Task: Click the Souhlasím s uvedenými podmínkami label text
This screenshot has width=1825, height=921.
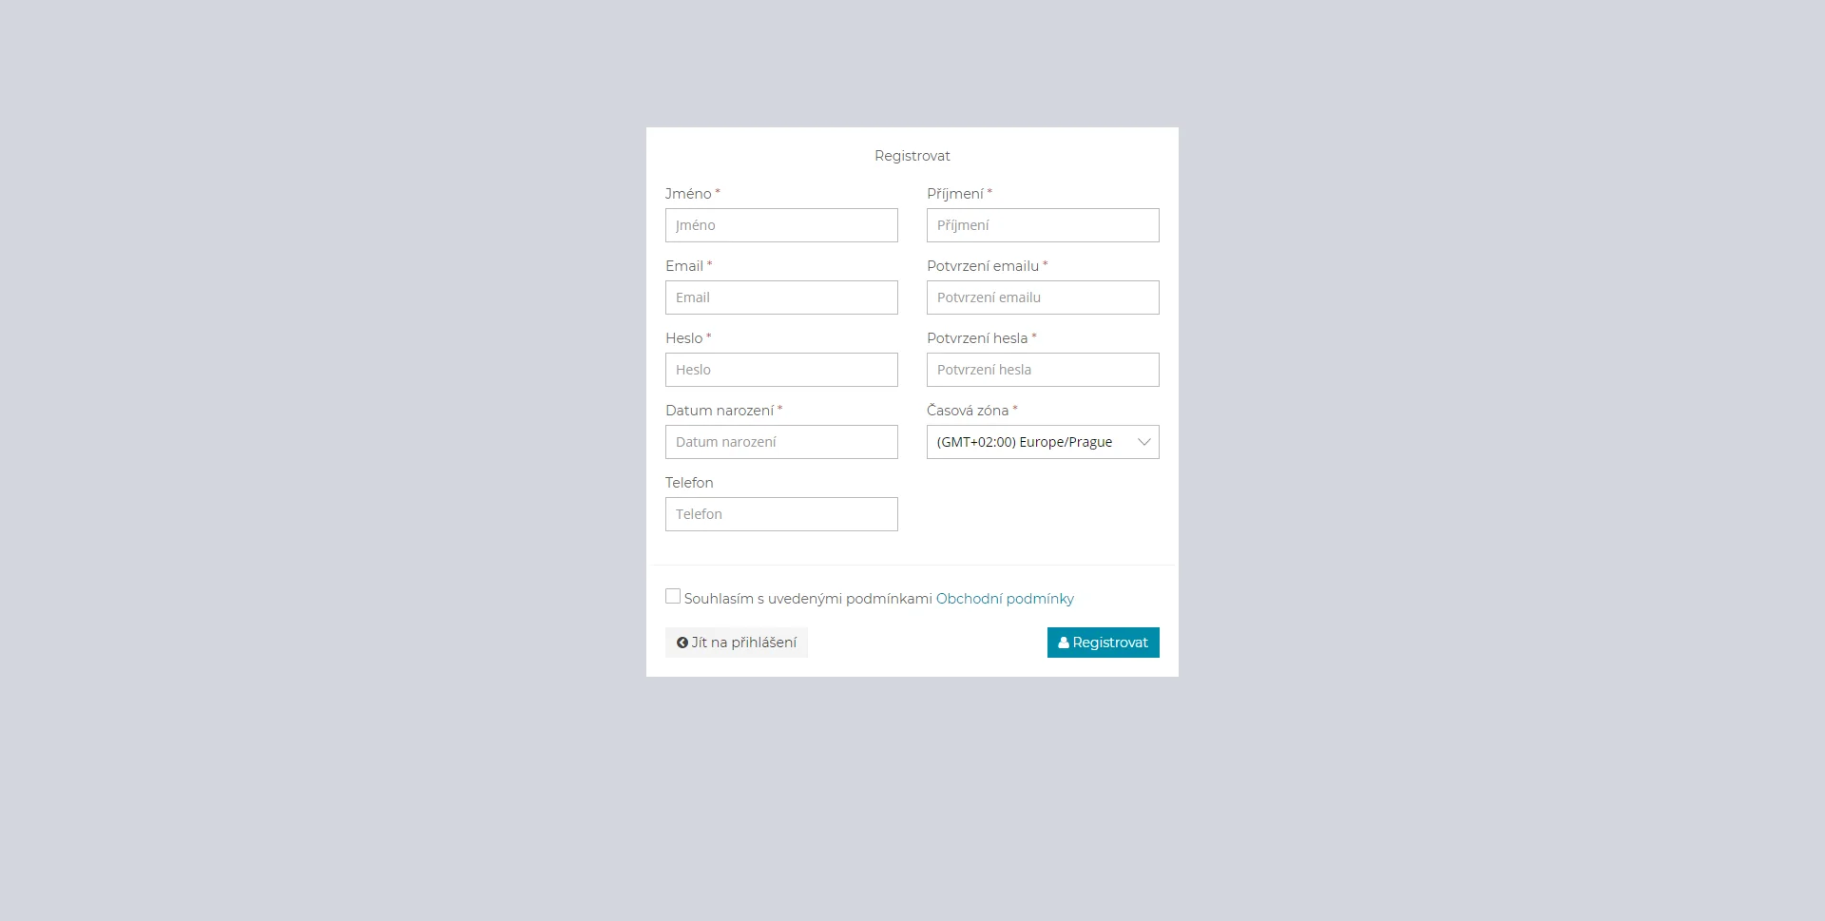Action: point(808,599)
